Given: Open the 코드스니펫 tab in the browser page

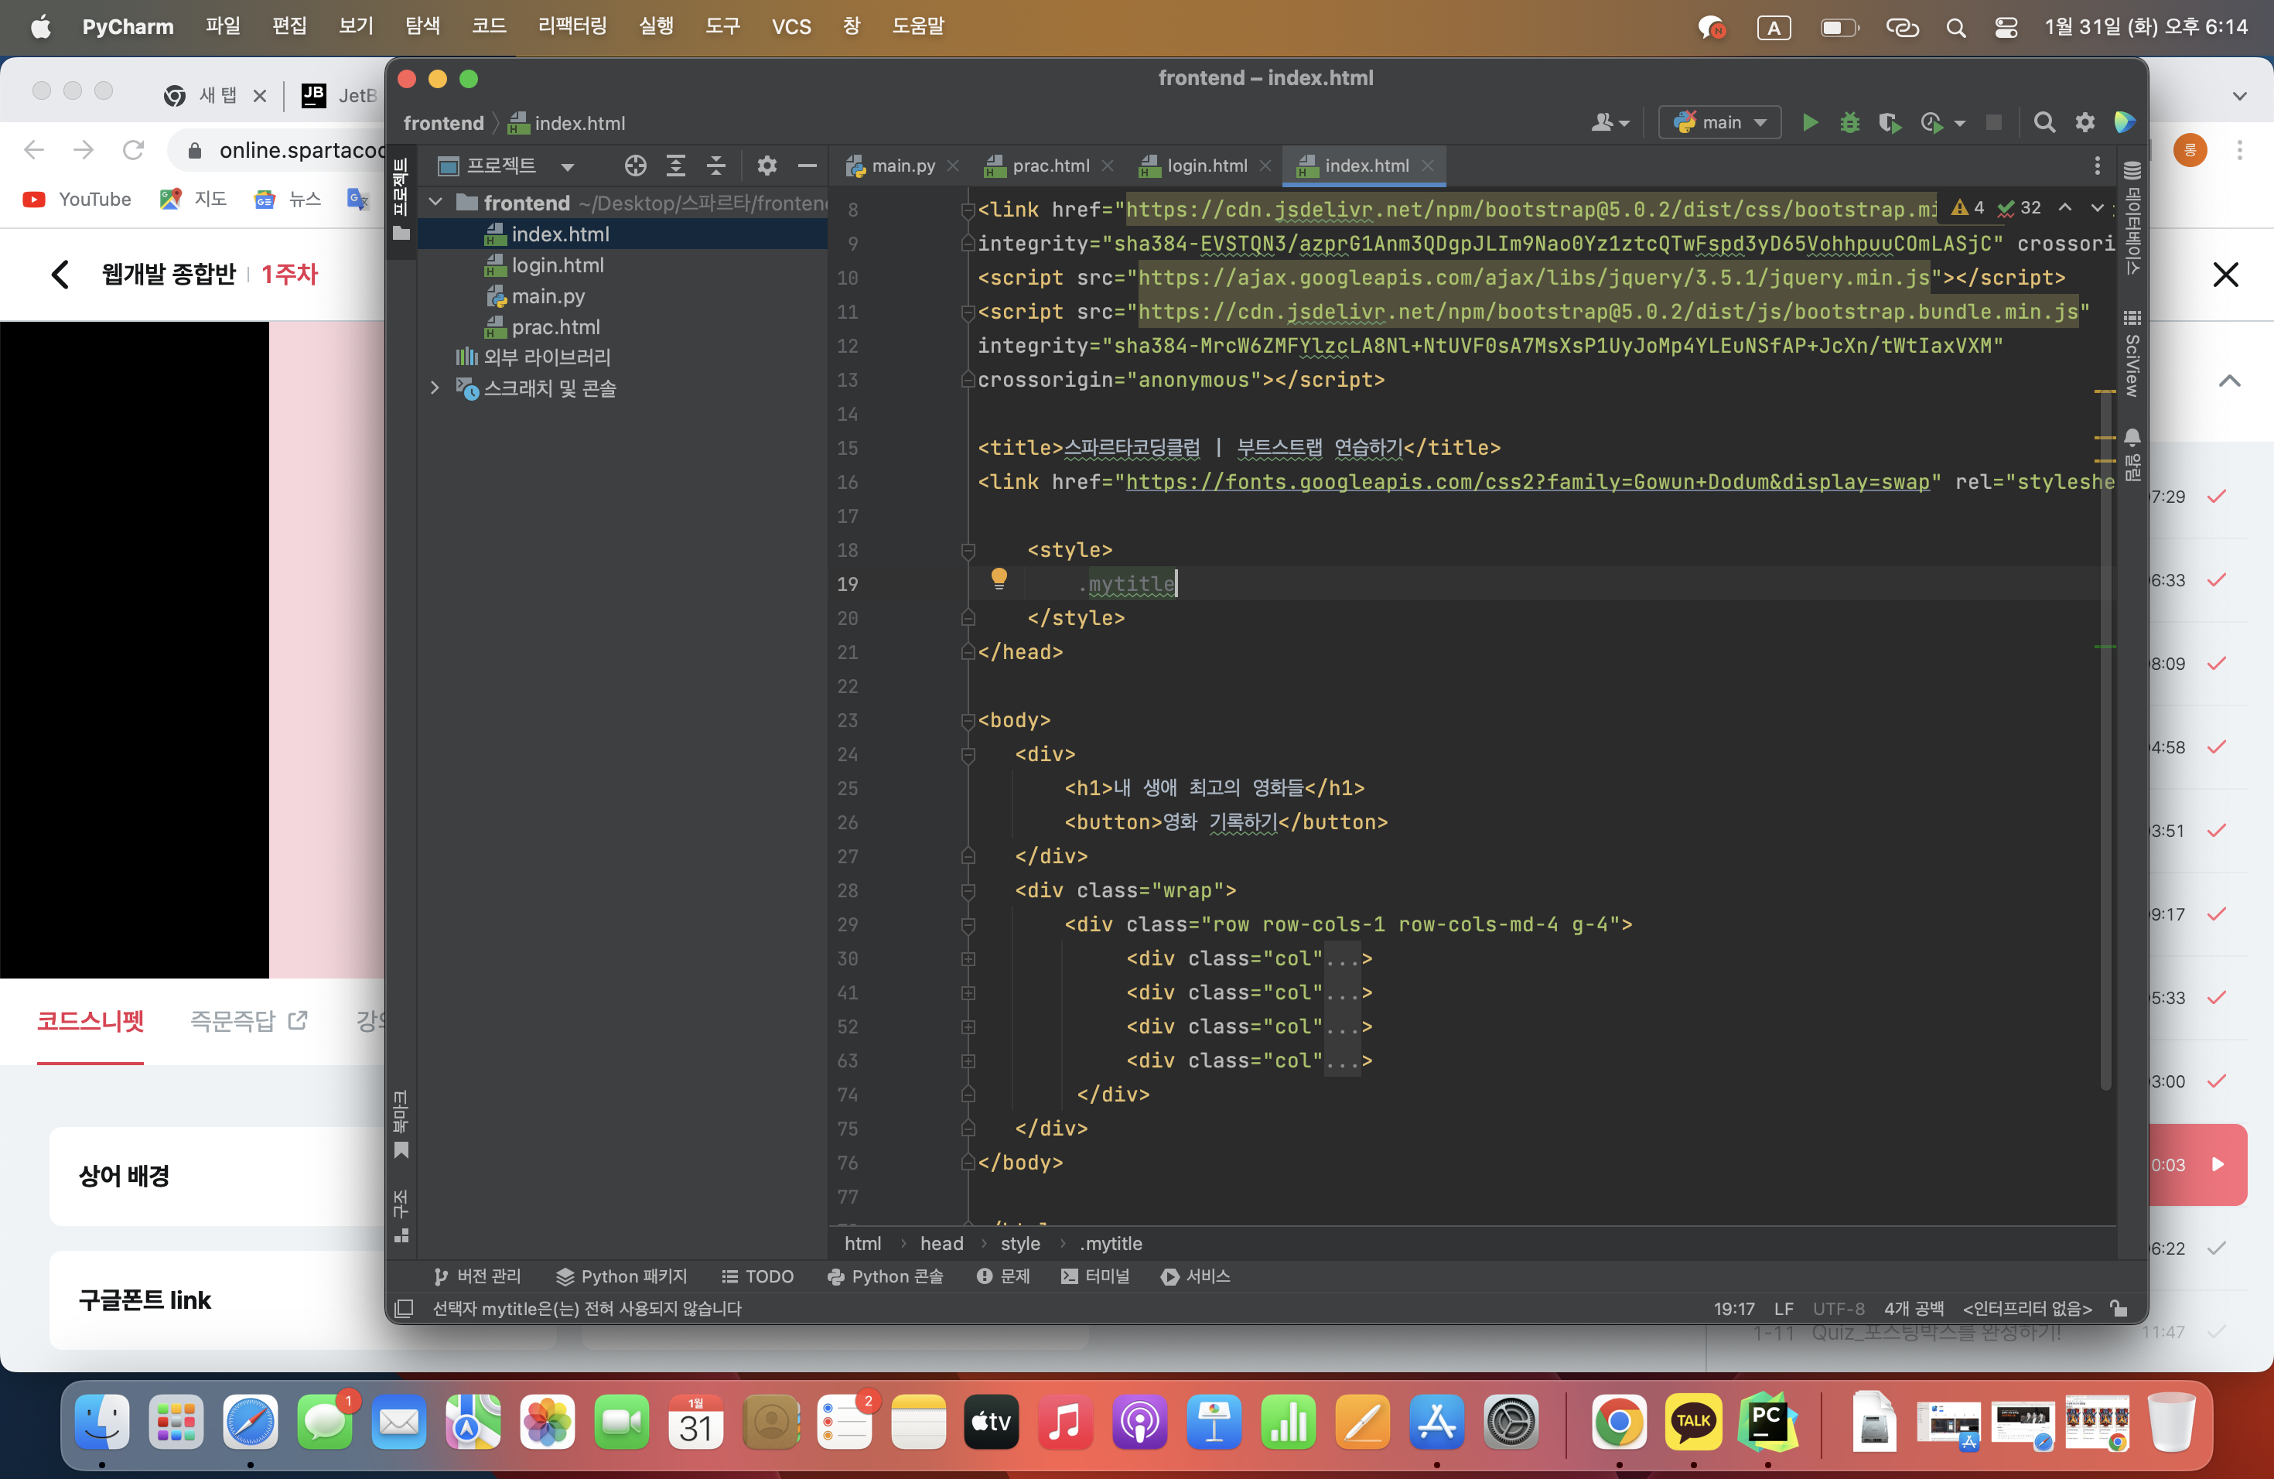Looking at the screenshot, I should (90, 1021).
